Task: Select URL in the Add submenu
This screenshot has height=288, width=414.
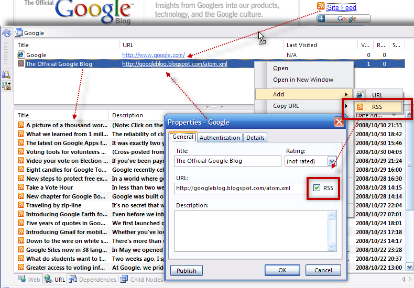Action: tap(378, 95)
